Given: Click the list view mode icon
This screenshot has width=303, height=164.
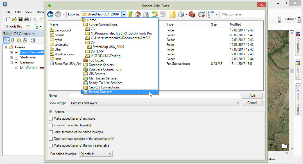Looking at the screenshot, I should click(211, 14).
